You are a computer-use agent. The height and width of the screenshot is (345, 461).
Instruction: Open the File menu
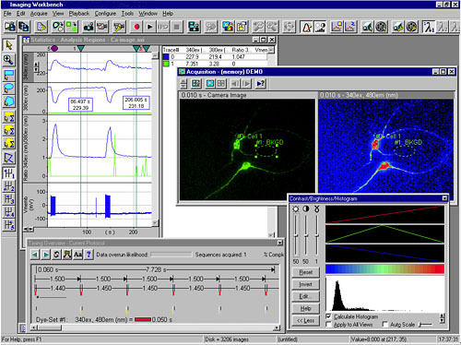point(7,14)
